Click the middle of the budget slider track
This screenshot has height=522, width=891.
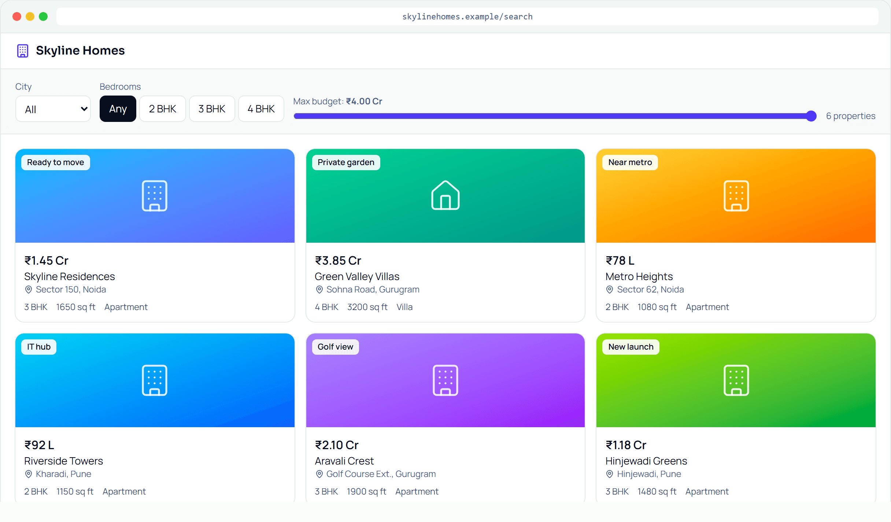point(555,116)
